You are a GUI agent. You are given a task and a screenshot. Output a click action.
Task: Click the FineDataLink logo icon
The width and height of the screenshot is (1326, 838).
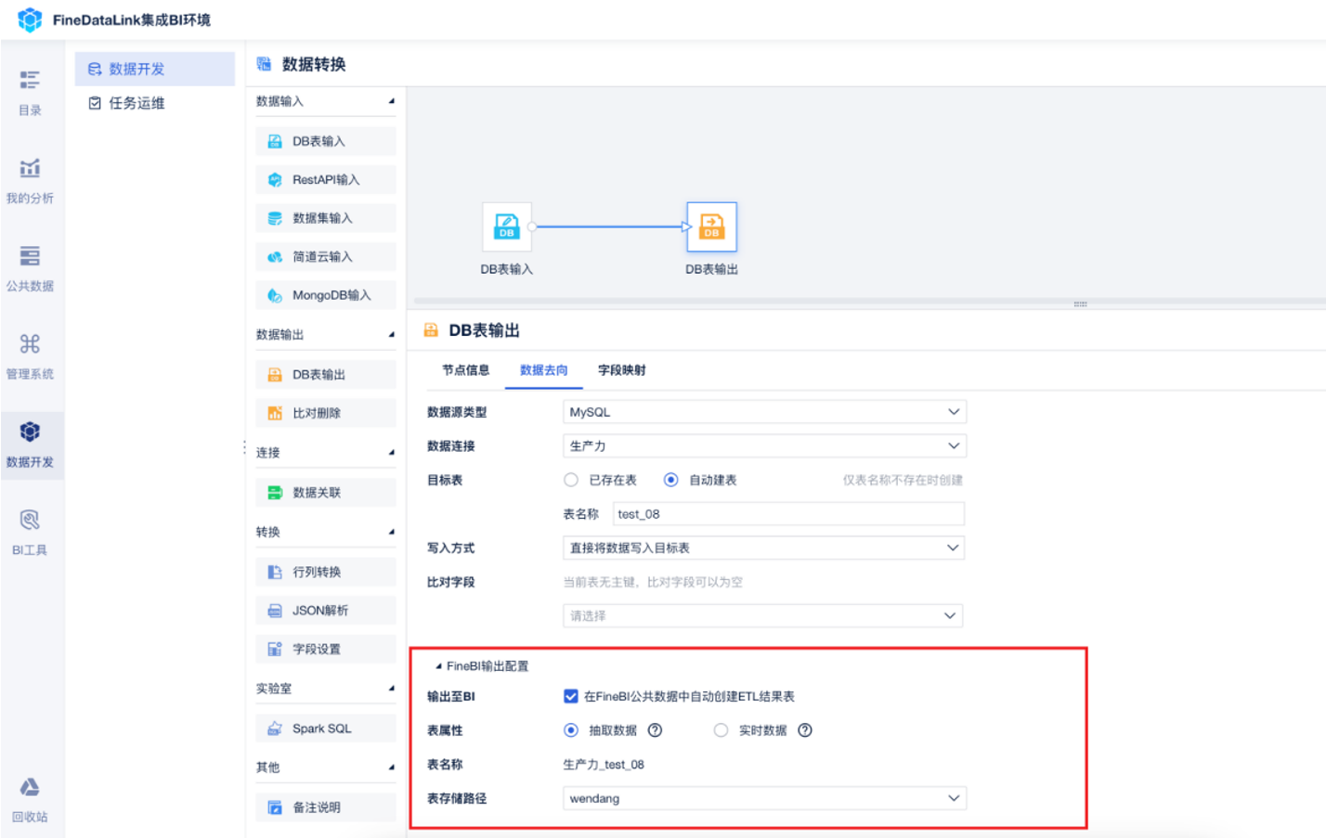point(30,19)
